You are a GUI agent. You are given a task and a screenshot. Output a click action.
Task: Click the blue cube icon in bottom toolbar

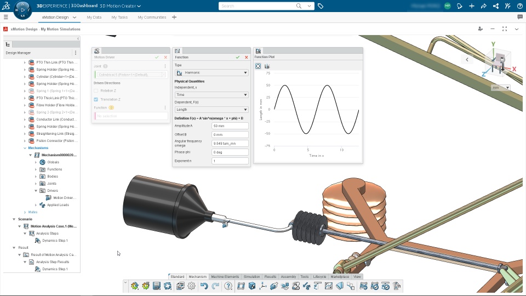(252, 286)
